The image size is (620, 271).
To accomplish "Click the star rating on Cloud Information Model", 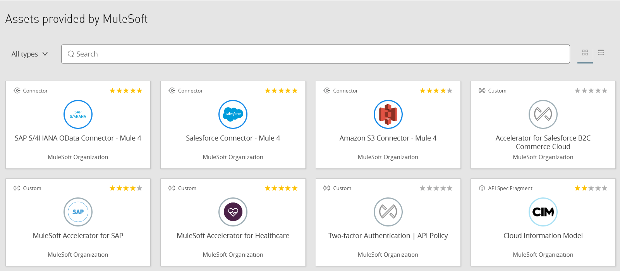I will [x=591, y=189].
